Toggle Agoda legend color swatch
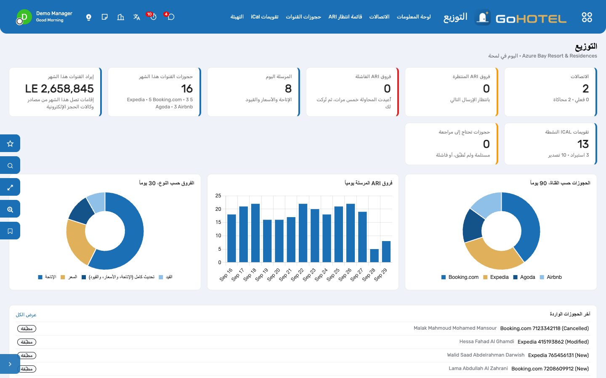Image resolution: width=606 pixels, height=378 pixels. tap(516, 277)
